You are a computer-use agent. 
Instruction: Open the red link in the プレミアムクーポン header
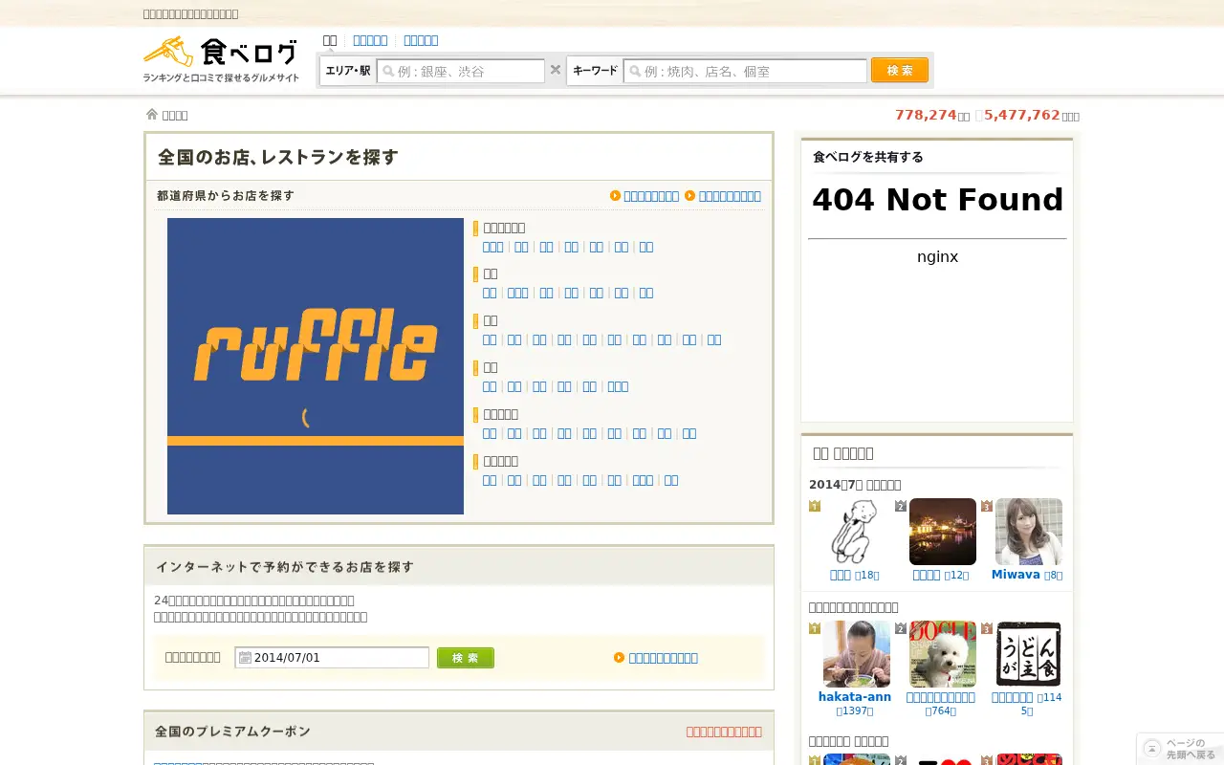point(724,732)
